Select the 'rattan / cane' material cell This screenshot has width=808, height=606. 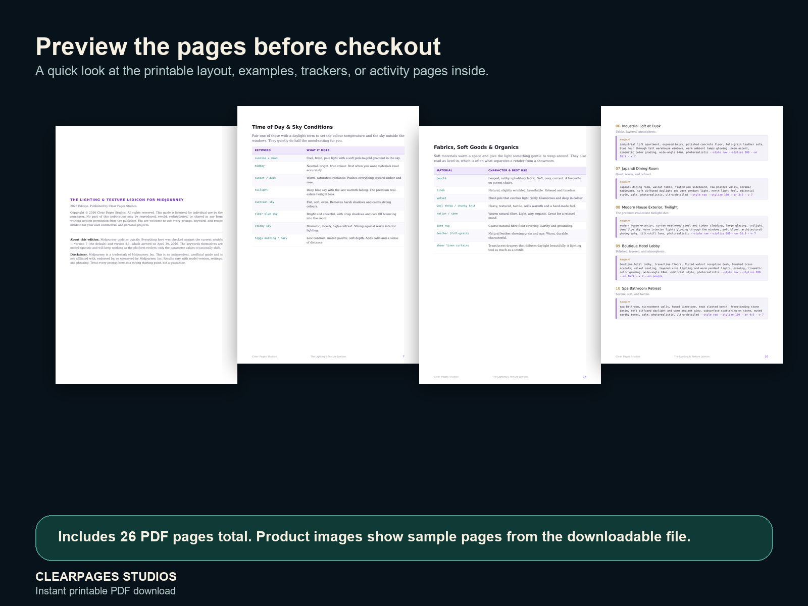[447, 214]
